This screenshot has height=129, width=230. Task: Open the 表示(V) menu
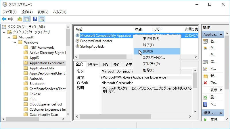click(43, 12)
